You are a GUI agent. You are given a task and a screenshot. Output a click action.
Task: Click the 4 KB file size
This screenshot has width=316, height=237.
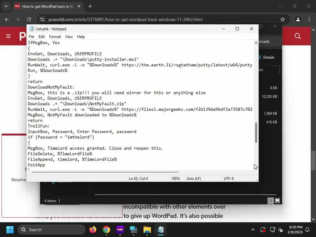pos(273,88)
